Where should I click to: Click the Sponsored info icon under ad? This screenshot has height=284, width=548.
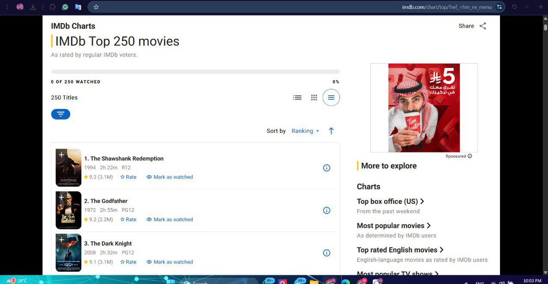click(470, 156)
